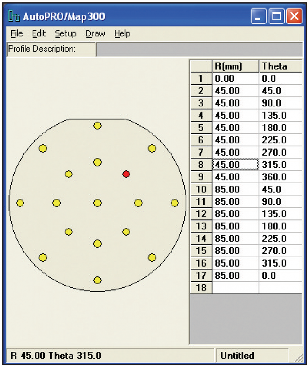Click the bottom yellow point on the wafer map

pyautogui.click(x=97, y=280)
